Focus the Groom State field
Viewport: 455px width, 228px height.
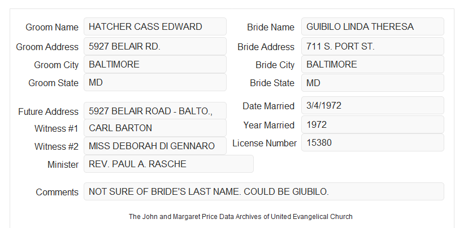155,82
